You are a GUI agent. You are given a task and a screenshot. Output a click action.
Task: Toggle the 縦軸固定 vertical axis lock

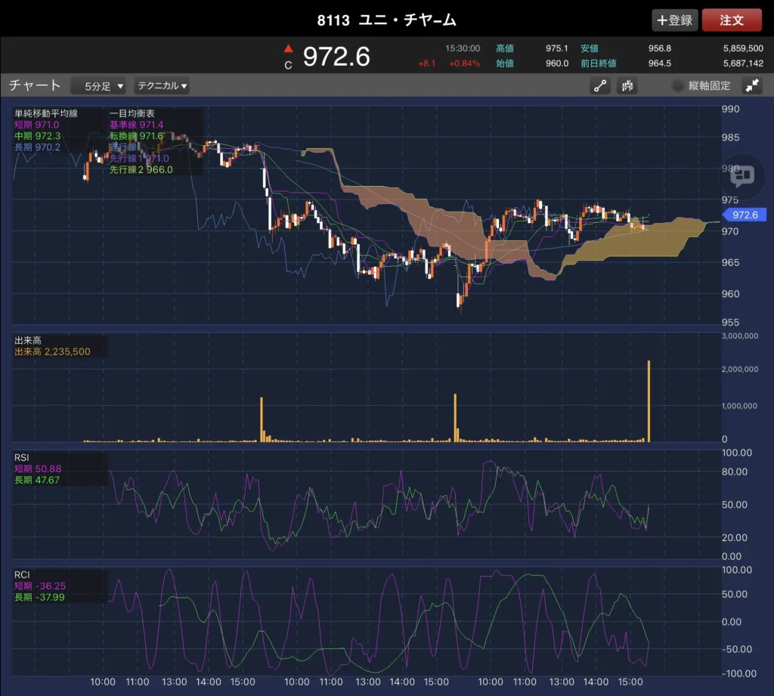pyautogui.click(x=701, y=86)
